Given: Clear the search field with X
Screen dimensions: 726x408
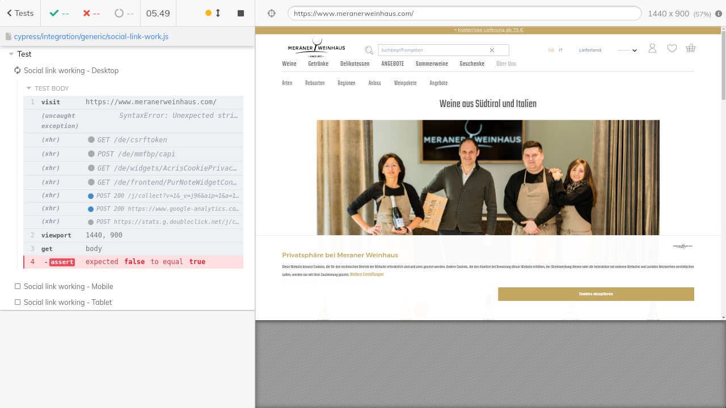Looking at the screenshot, I should click(x=492, y=50).
